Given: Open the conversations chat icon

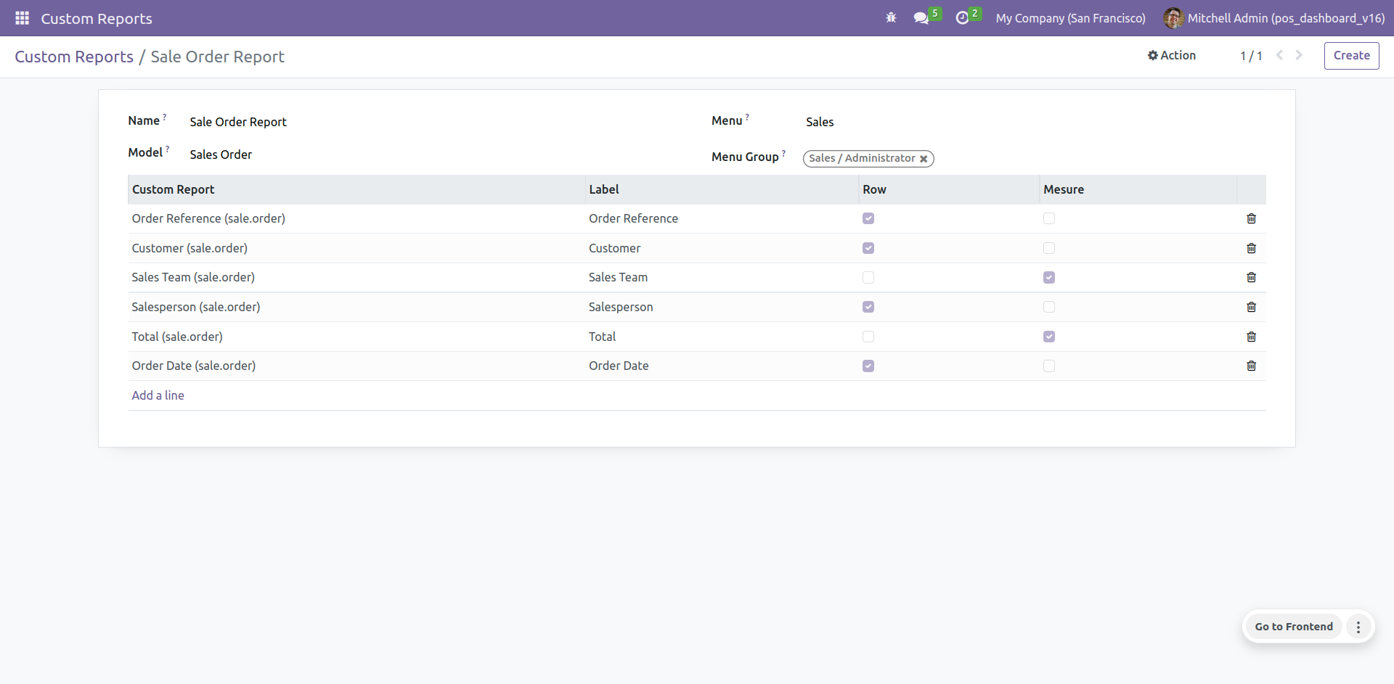Looking at the screenshot, I should (x=921, y=18).
